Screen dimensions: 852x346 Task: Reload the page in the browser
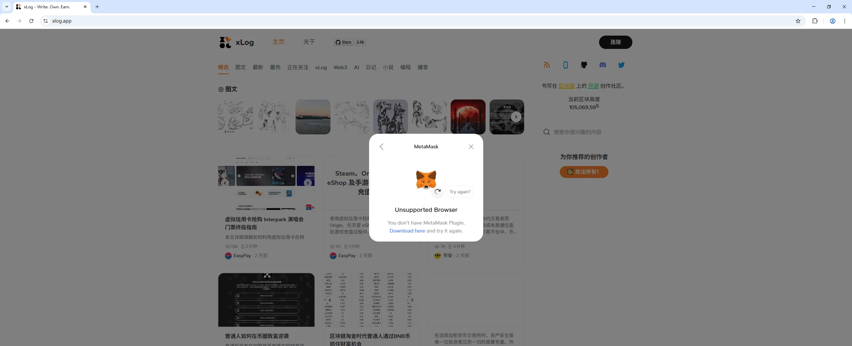pos(31,21)
